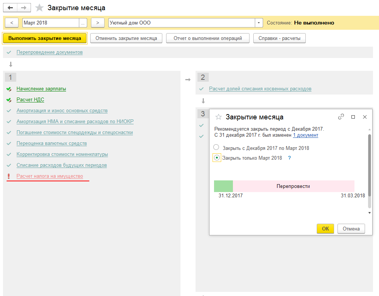Add page to favorites with the star icon
The width and height of the screenshot is (379, 296).
(39, 8)
